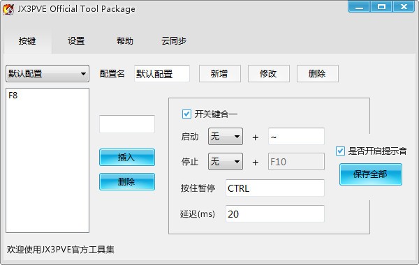Viewport: 419px width, 265px height.
Task: Expand the 默认配置 profile dropdown
Action: 47,73
